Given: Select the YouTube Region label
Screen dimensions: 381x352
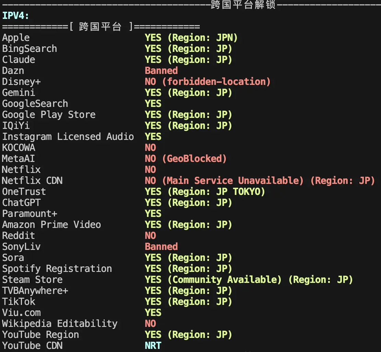Looking at the screenshot, I should click(x=41, y=335).
